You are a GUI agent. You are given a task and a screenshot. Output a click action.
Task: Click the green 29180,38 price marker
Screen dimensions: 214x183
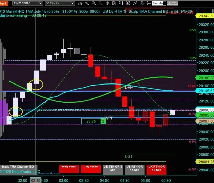pos(205,78)
